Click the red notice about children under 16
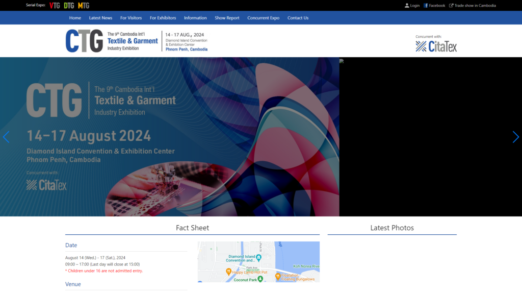Image resolution: width=522 pixels, height=294 pixels. pos(104,271)
